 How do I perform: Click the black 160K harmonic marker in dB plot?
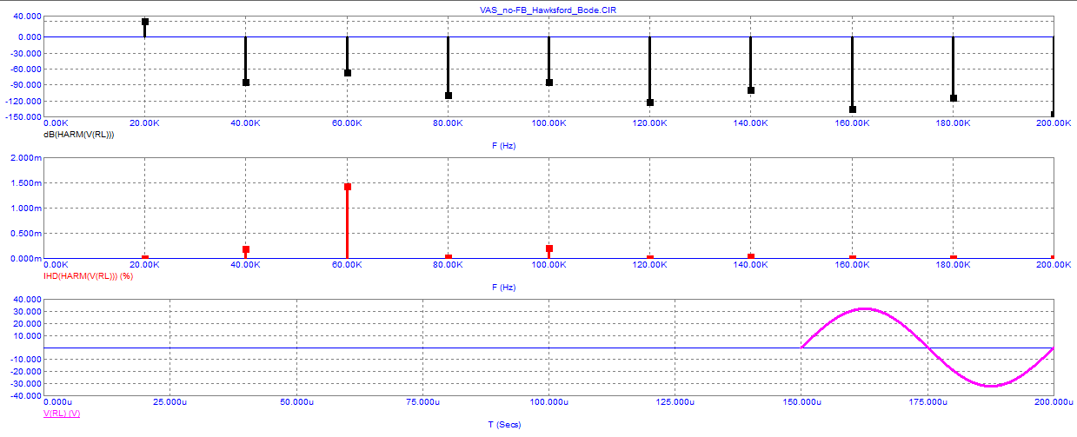coord(853,109)
